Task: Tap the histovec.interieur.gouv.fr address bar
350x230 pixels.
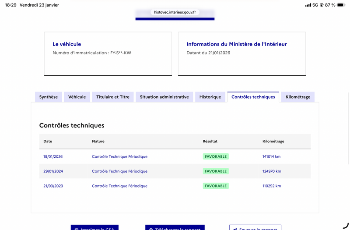Action: 175,12
